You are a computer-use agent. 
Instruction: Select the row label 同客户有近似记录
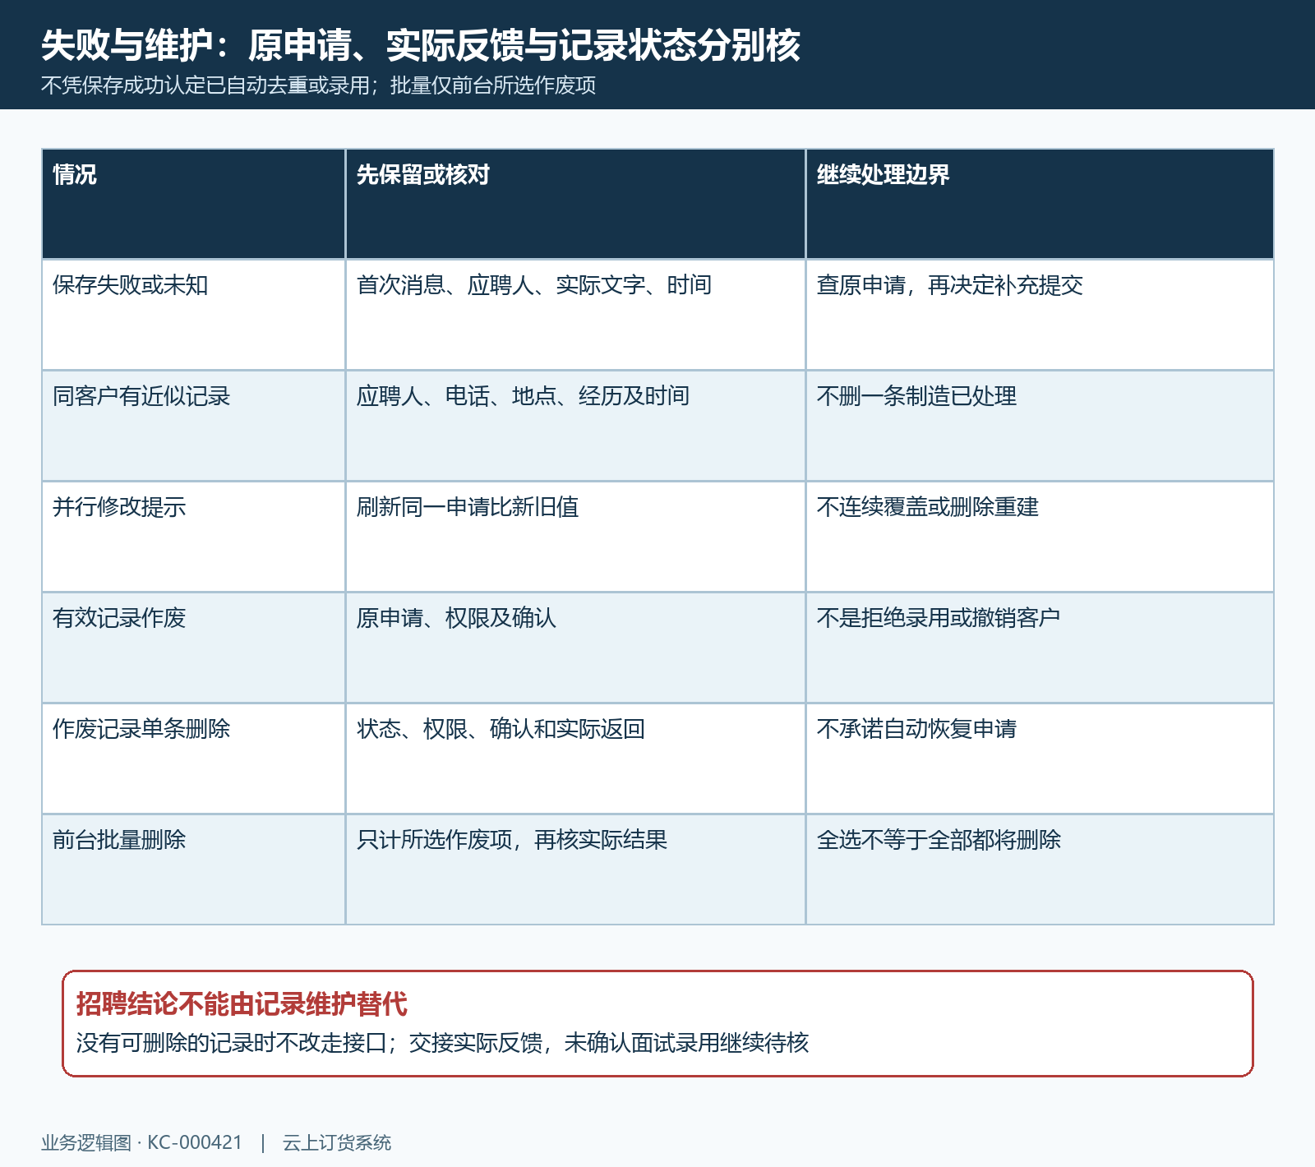pos(194,426)
